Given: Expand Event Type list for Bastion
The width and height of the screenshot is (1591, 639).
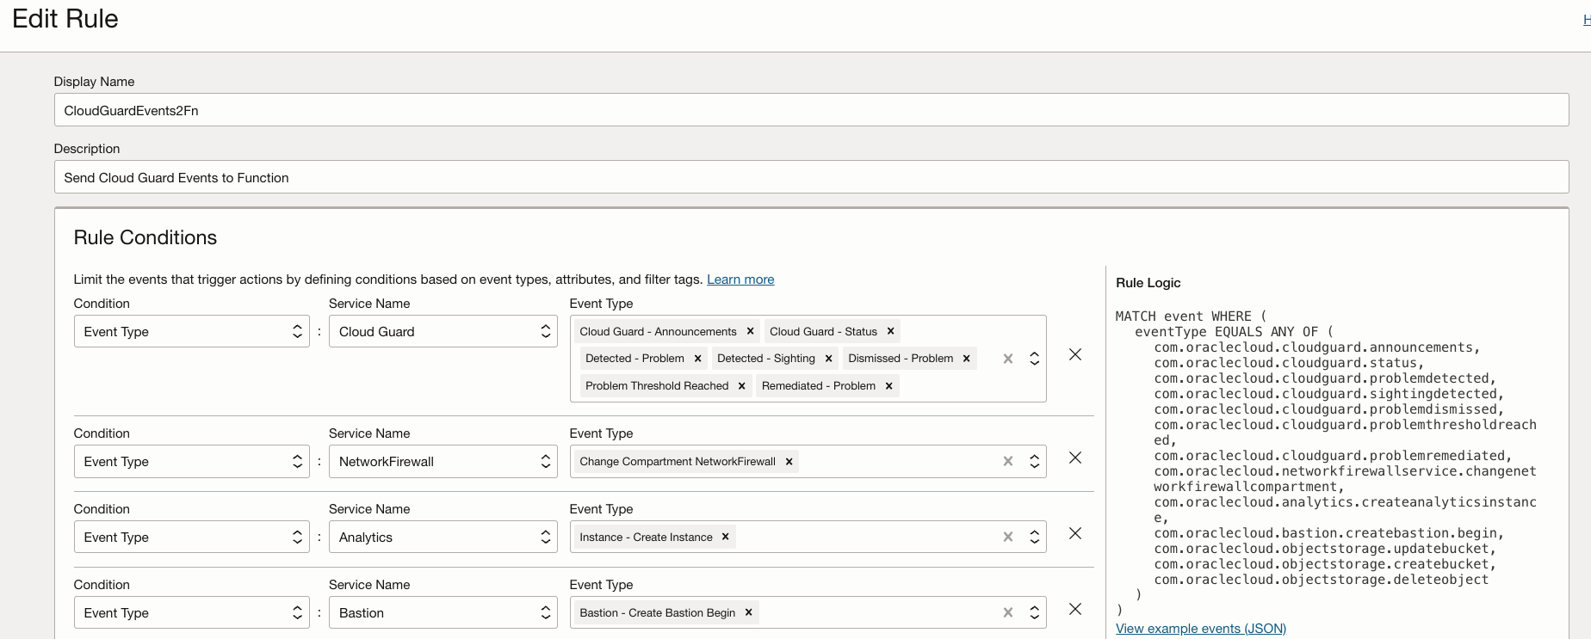Looking at the screenshot, I should pyautogui.click(x=1034, y=613).
